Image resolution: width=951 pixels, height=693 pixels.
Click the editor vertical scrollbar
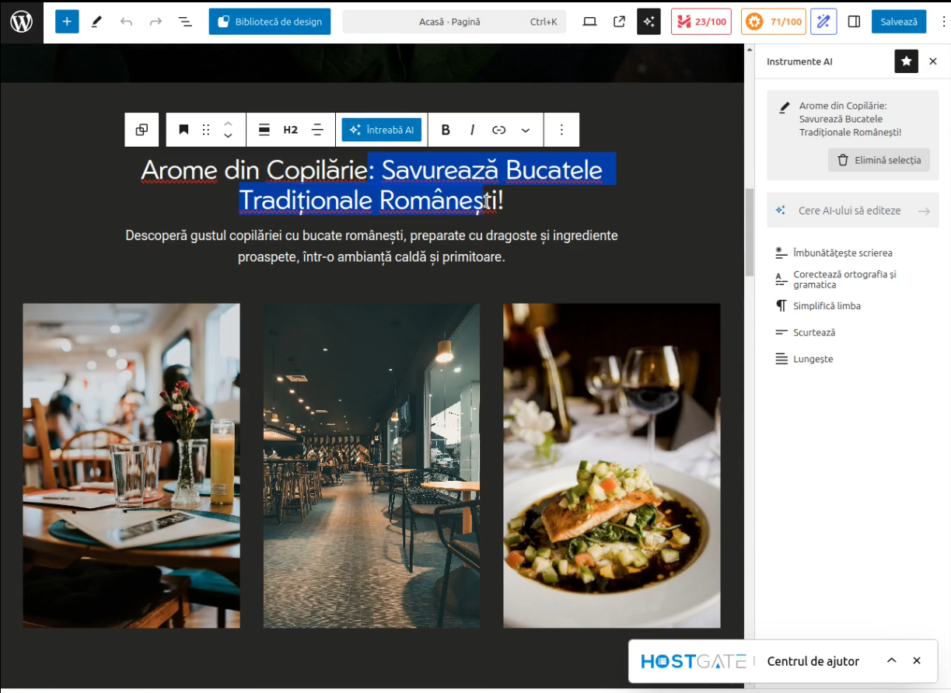pos(750,233)
